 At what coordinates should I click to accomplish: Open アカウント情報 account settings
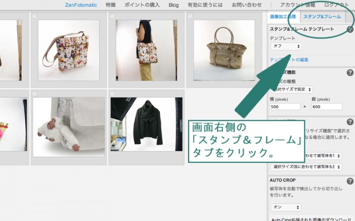pyautogui.click(x=298, y=5)
